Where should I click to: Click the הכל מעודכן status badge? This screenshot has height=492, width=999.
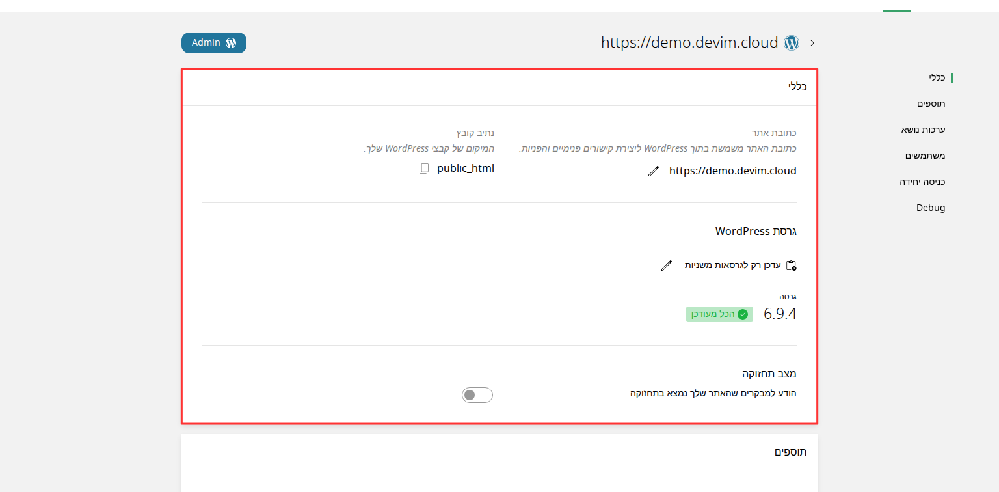tap(719, 314)
